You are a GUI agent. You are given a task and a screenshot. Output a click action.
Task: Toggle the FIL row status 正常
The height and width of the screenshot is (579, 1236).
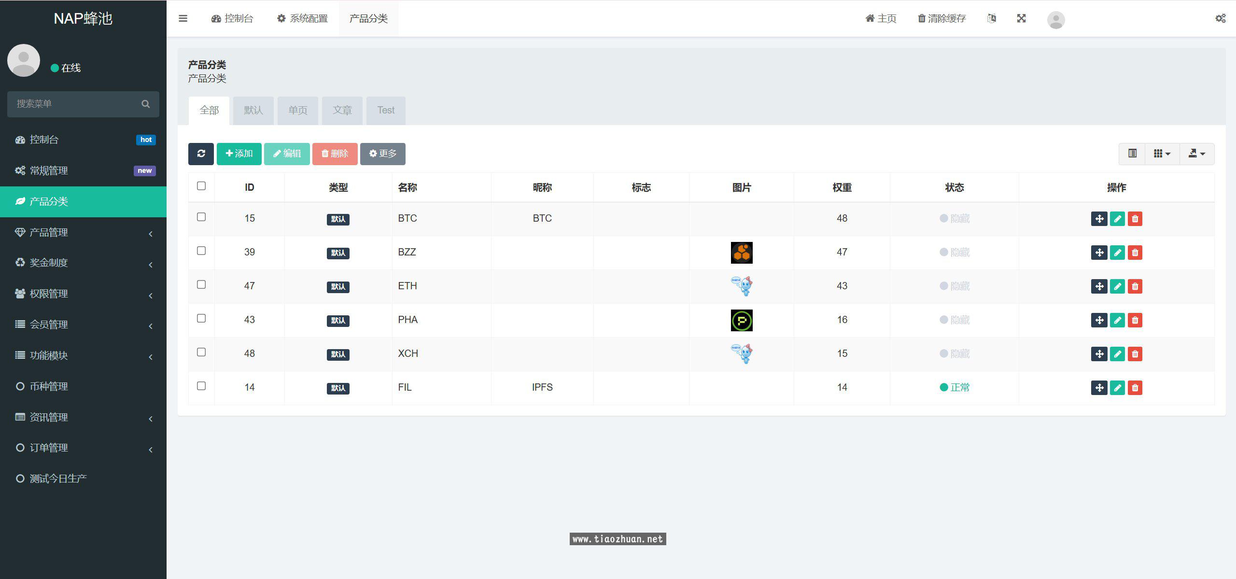point(955,387)
